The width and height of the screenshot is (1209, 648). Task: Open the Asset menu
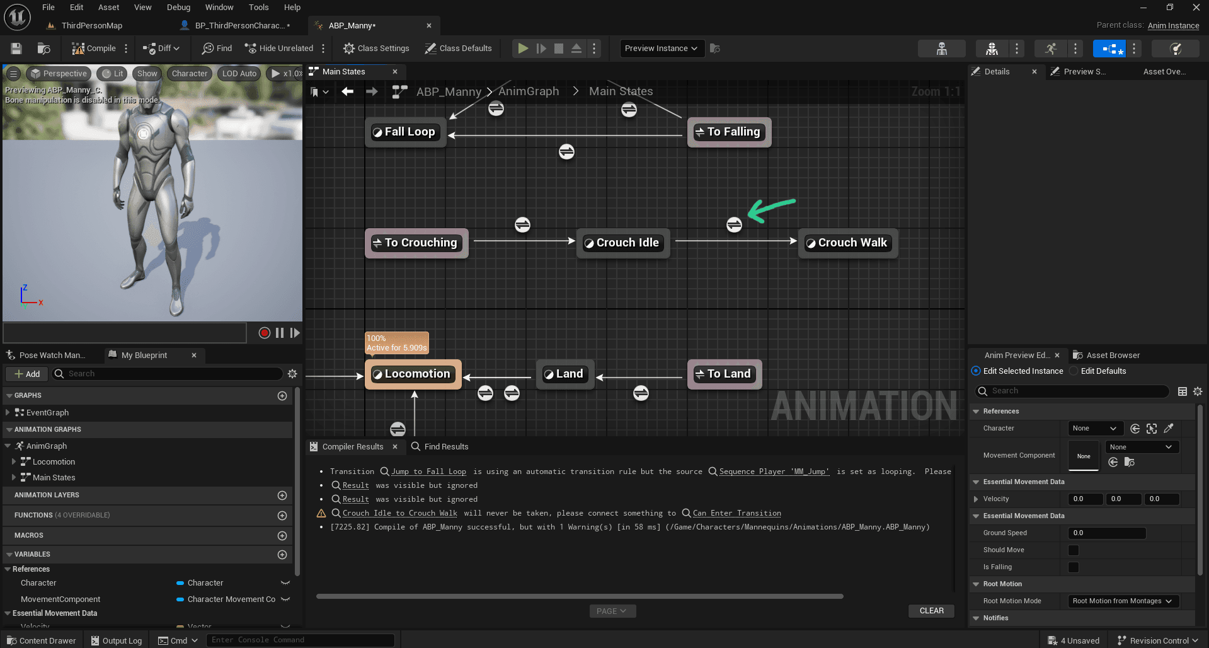pos(108,8)
